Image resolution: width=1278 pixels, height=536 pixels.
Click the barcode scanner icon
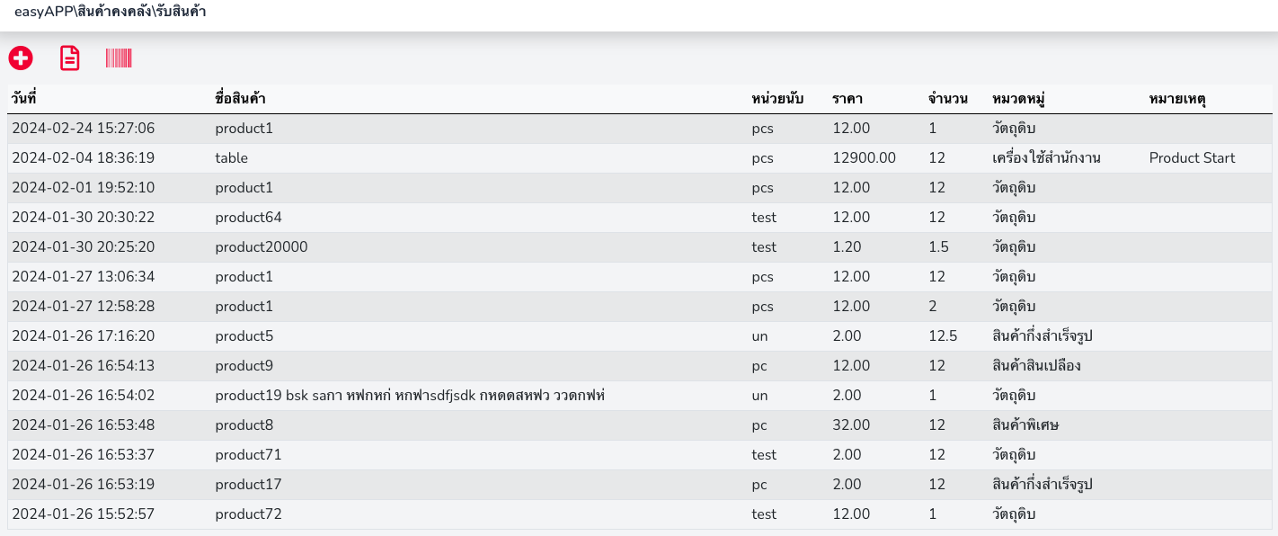(119, 58)
